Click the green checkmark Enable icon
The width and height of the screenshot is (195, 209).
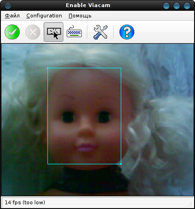pos(12,32)
